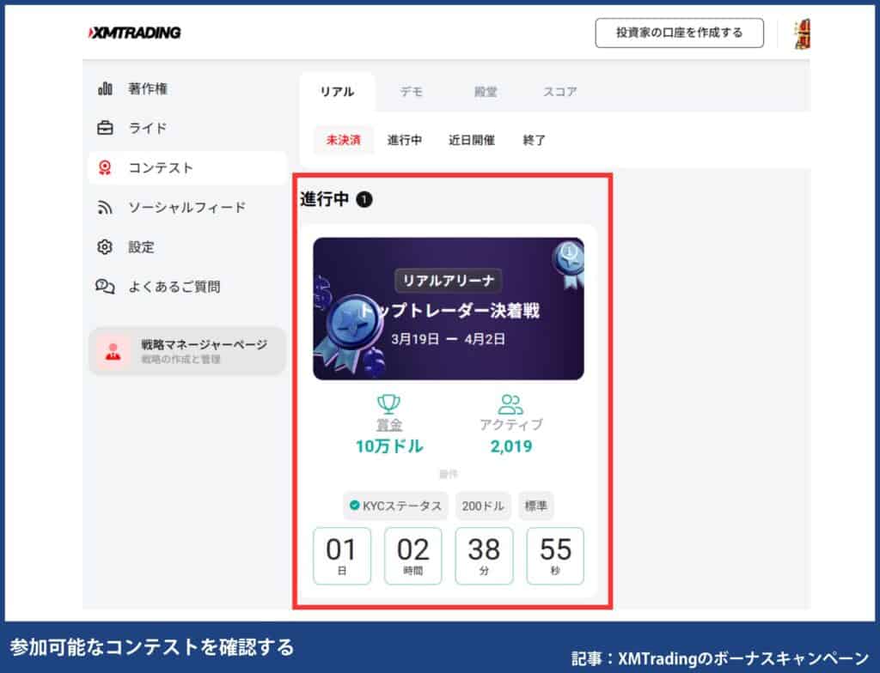Open the トップトレーダー決着戦 contest banner
This screenshot has height=673, width=880.
coord(449,308)
